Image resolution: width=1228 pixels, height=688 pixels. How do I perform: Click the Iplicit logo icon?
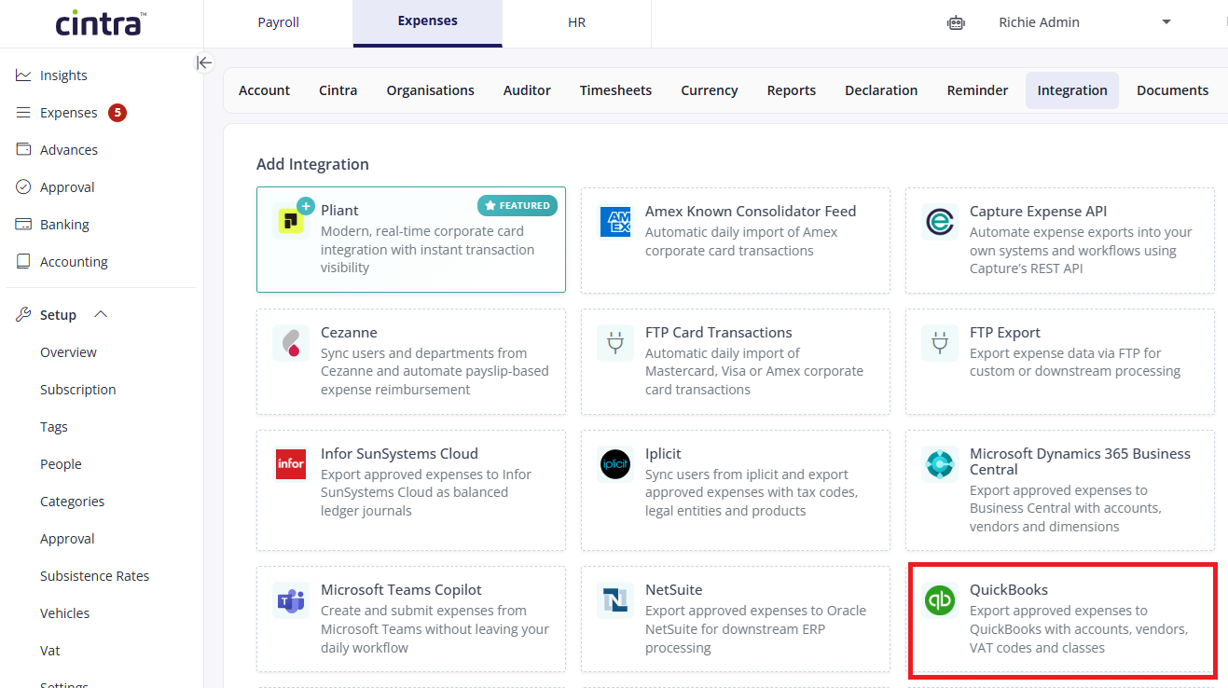(x=615, y=463)
